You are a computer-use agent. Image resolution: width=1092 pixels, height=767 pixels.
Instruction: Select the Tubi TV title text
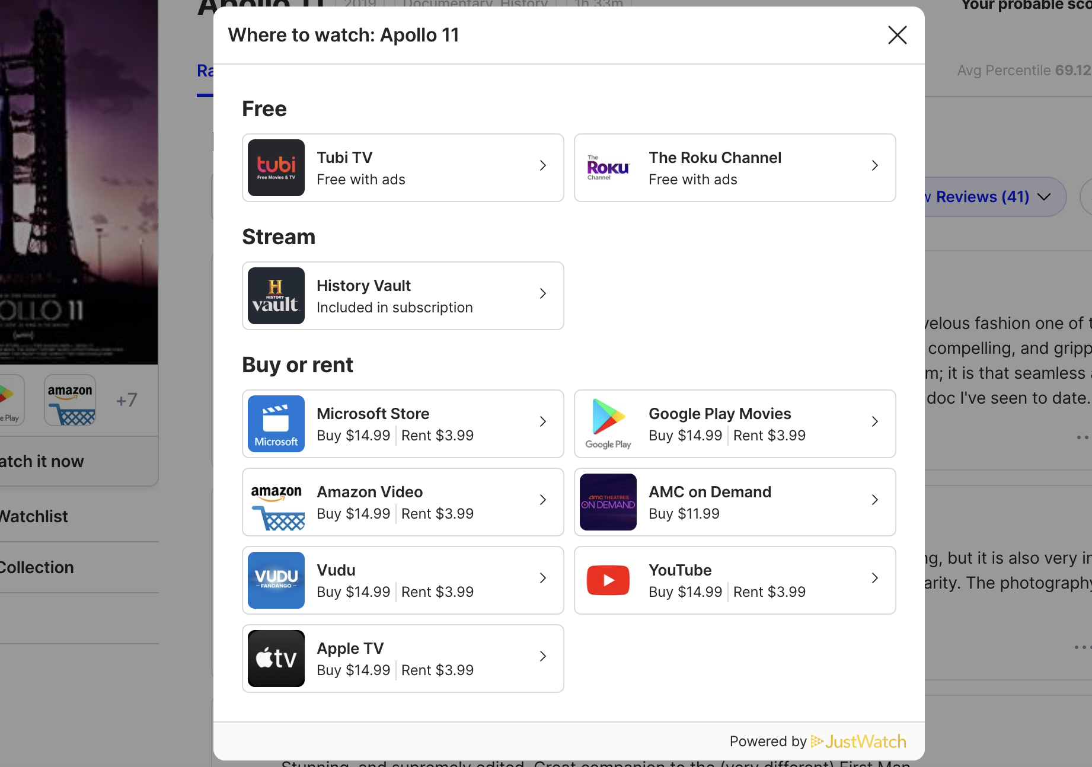coord(344,158)
